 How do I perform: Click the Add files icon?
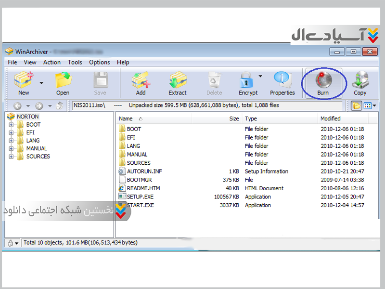141,80
